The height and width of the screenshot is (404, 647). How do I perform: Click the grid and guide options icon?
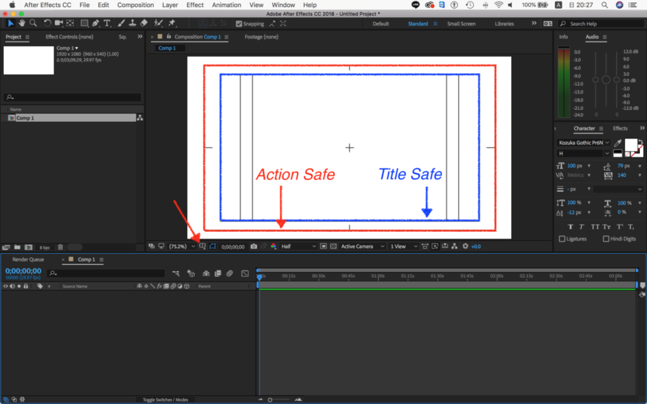click(202, 246)
